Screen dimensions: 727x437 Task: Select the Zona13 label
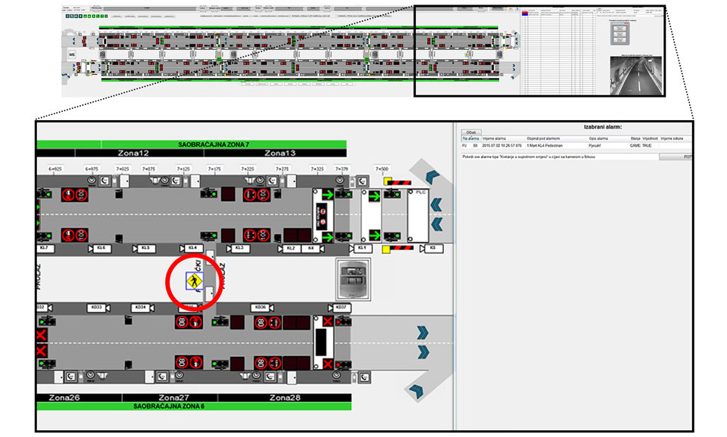coord(279,153)
